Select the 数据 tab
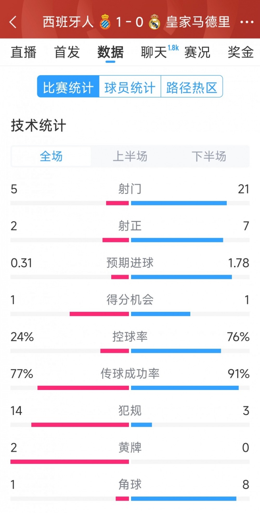 click(x=111, y=52)
